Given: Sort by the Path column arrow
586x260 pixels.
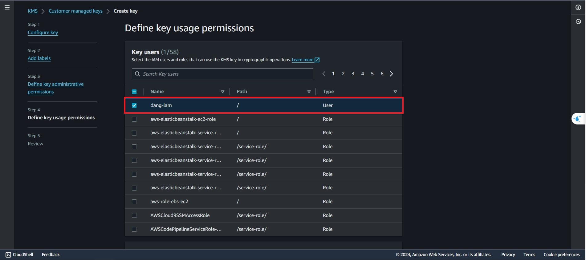Looking at the screenshot, I should coord(309,92).
